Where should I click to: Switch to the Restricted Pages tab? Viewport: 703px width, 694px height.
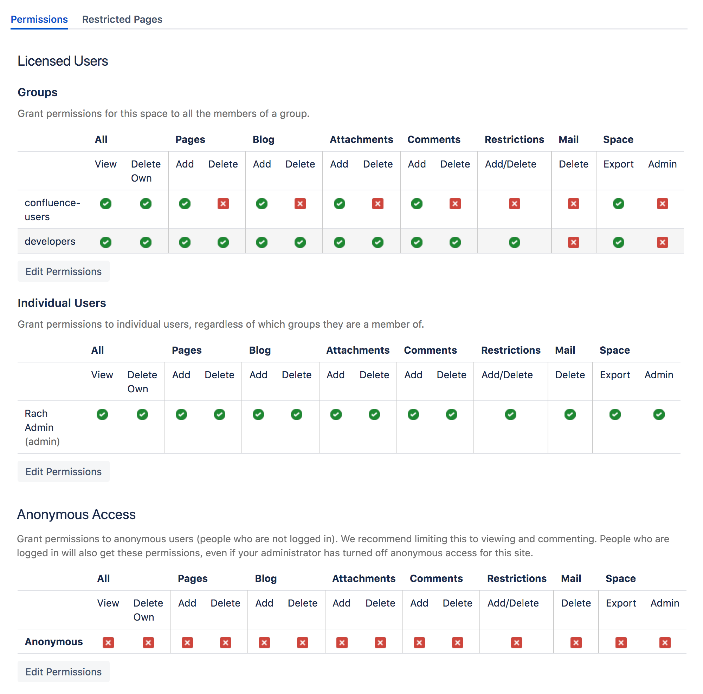[x=122, y=19]
